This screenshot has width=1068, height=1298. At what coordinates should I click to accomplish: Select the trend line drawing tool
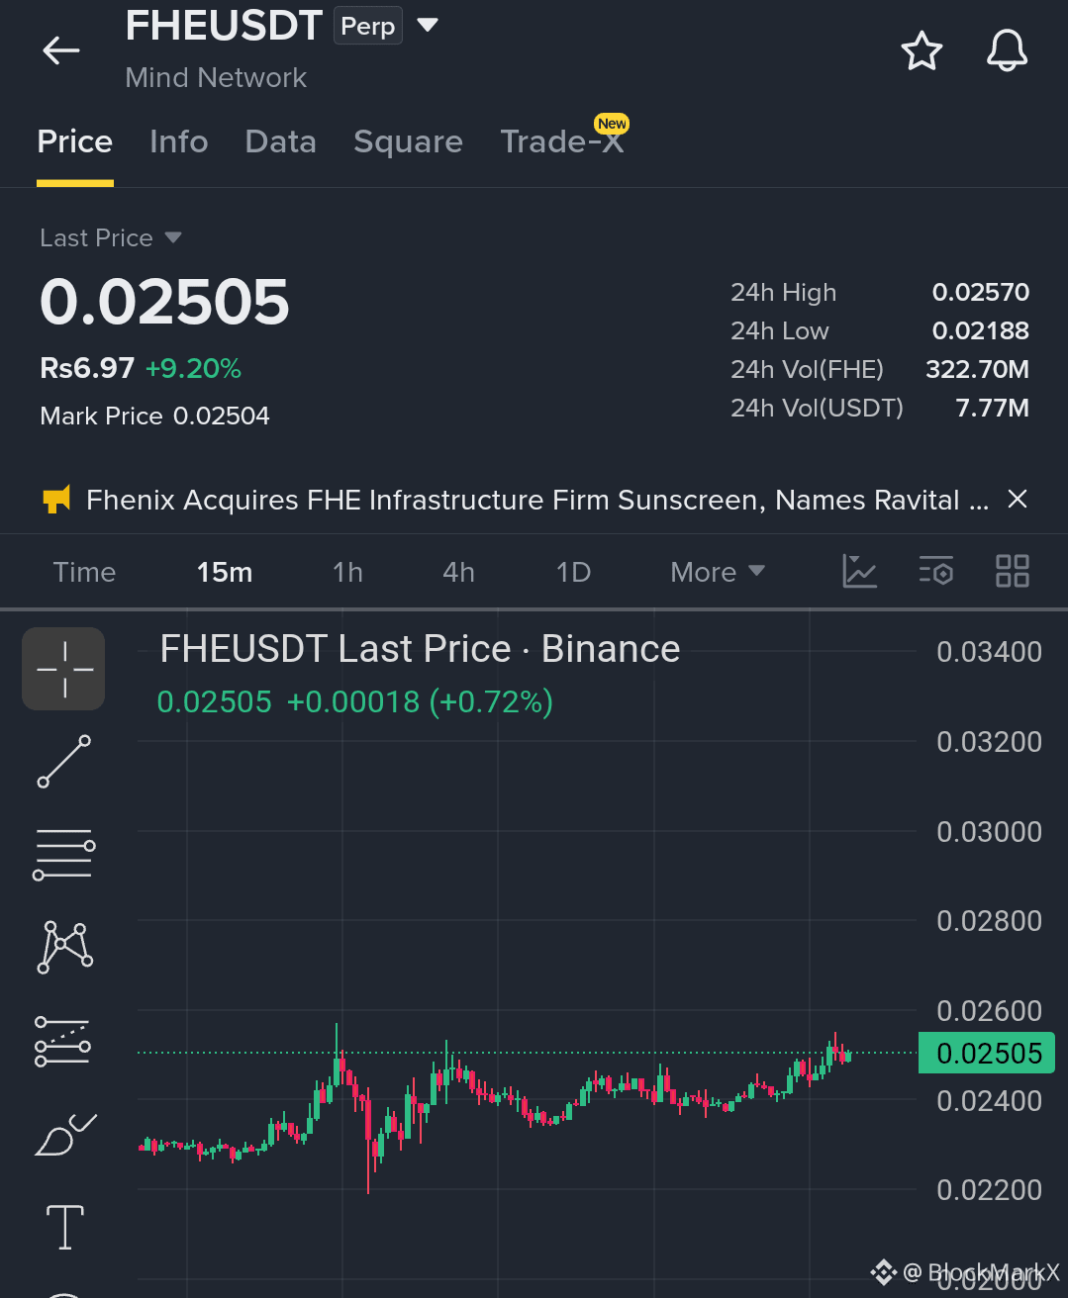coord(64,761)
